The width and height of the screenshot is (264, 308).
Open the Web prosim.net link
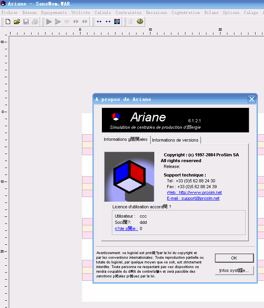(194, 192)
